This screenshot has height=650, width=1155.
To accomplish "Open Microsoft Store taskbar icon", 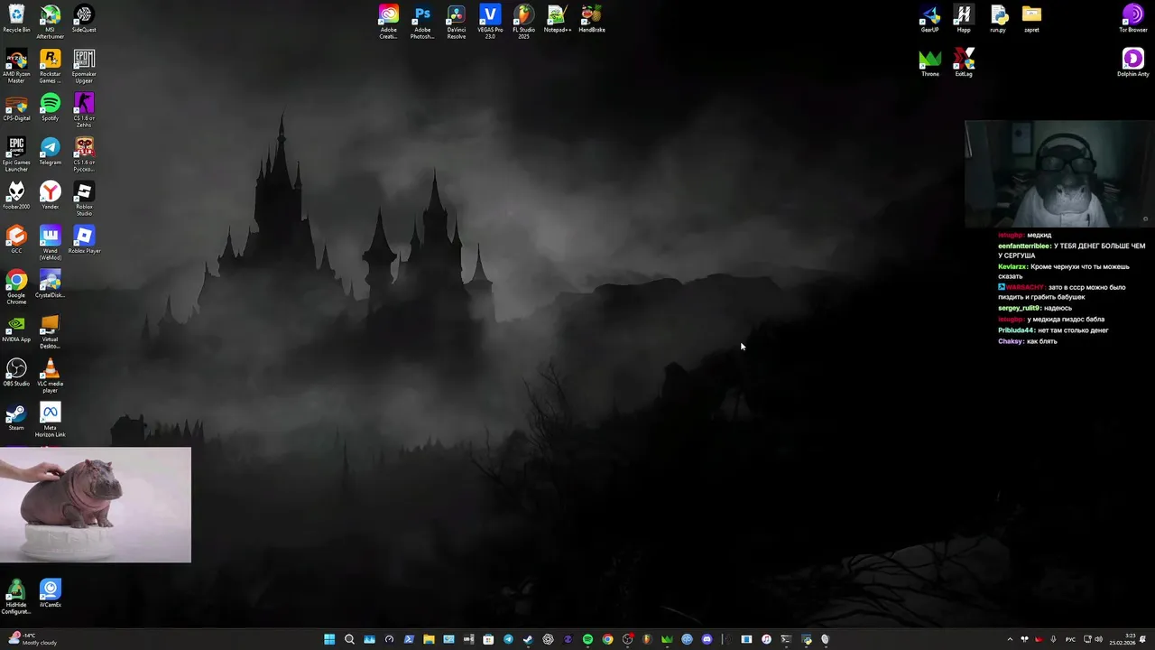I will [488, 639].
